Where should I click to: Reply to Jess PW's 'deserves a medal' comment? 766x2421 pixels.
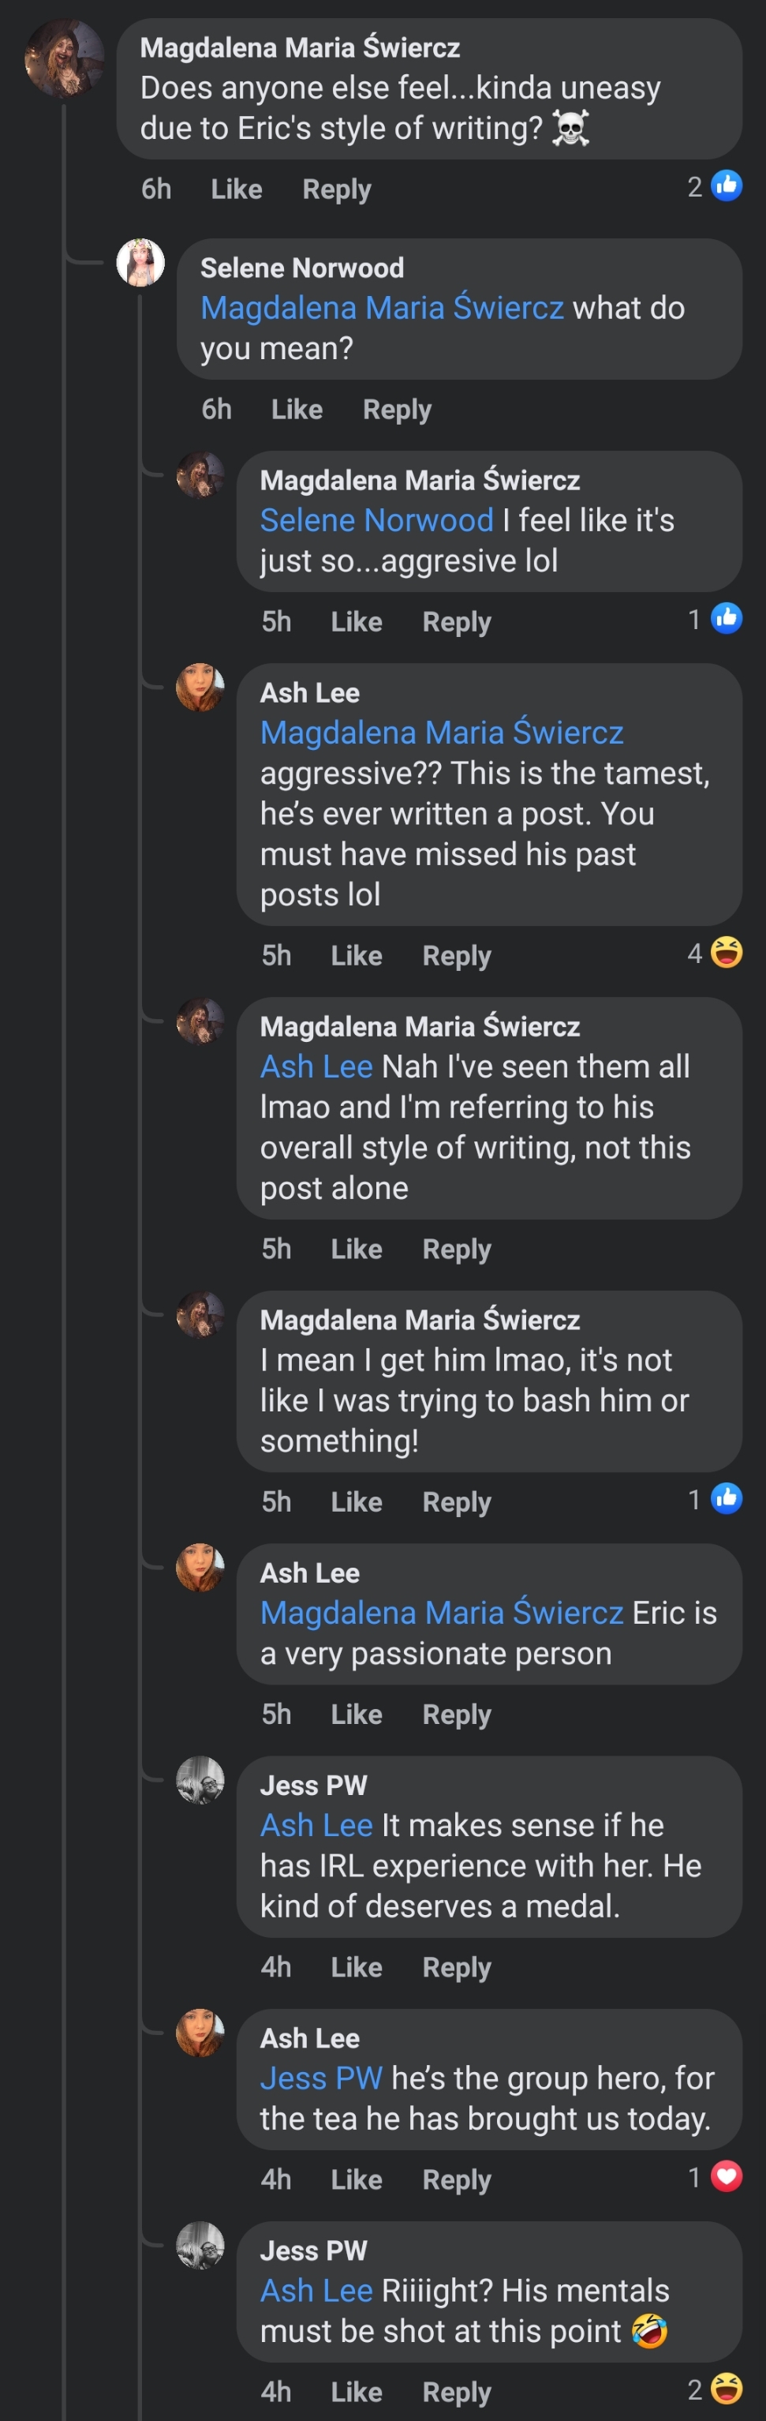pyautogui.click(x=456, y=1968)
